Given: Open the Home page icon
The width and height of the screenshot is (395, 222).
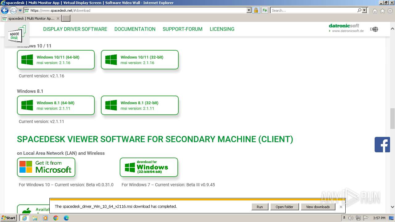Looking at the screenshot, I should click(x=375, y=11).
